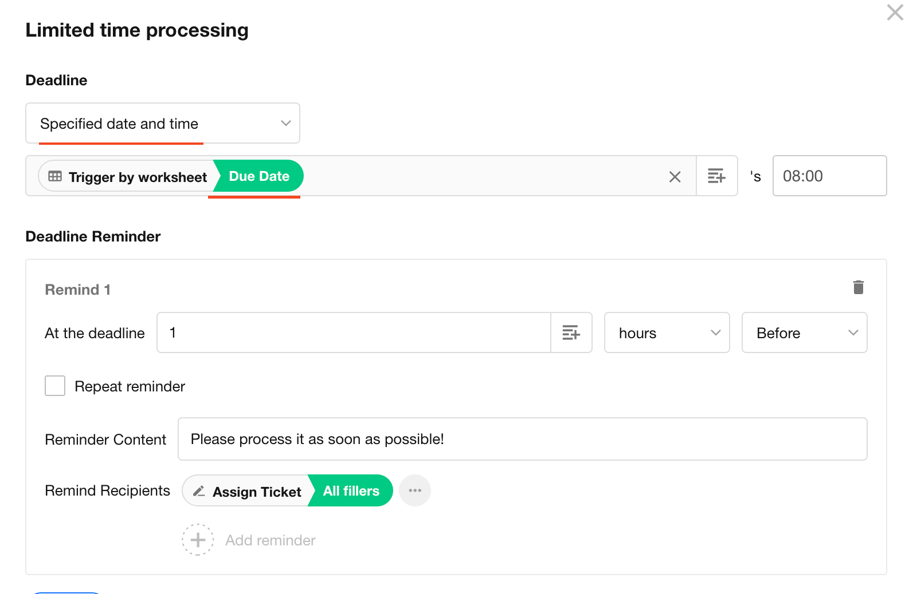The image size is (909, 594).
Task: Open more recipients ellipsis button
Action: coord(415,491)
